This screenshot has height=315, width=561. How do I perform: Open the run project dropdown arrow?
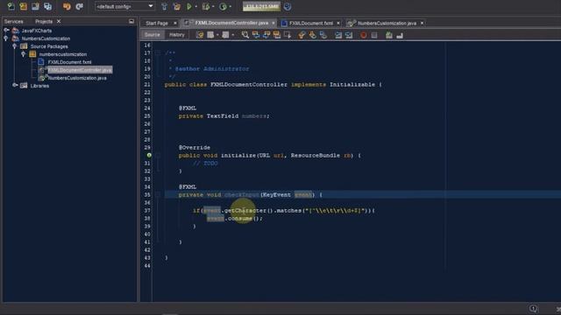tap(196, 6)
